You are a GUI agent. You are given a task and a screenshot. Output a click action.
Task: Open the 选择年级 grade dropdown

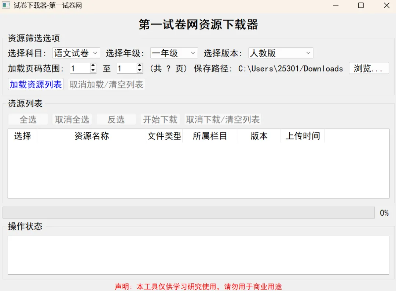[174, 53]
